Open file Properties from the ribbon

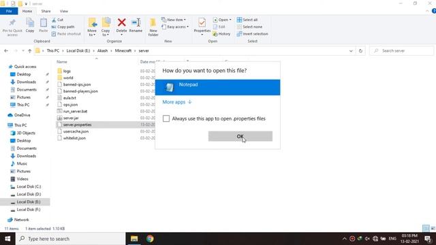(x=202, y=26)
